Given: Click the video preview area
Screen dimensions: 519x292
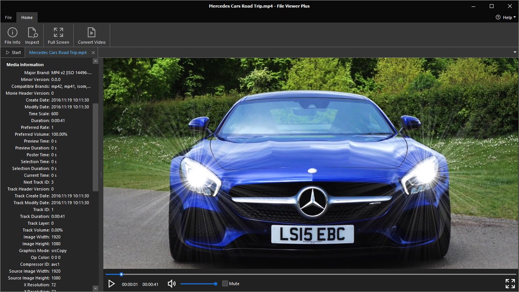Looking at the screenshot, I should (x=311, y=163).
